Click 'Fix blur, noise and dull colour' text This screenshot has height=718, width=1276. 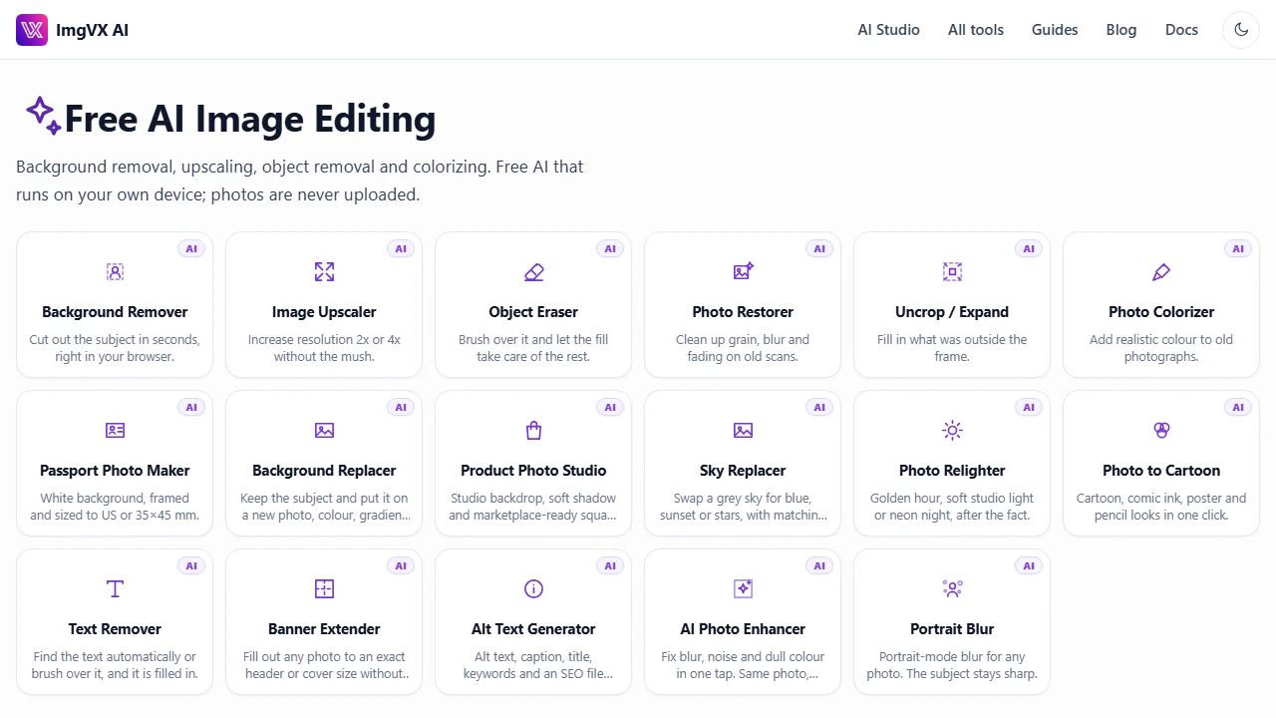pyautogui.click(x=743, y=657)
